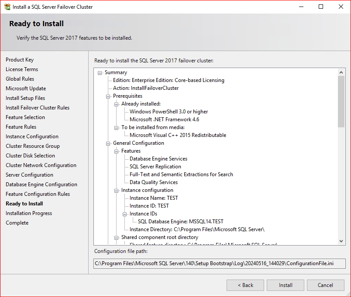
Task: Click the Install button
Action: 286,285
